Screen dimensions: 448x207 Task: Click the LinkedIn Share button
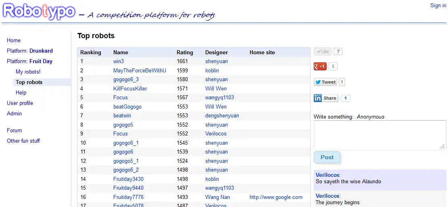pos(326,98)
